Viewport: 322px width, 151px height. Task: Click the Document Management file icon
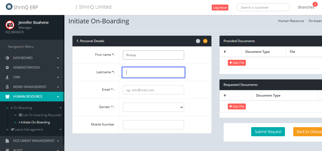click(x=7, y=141)
